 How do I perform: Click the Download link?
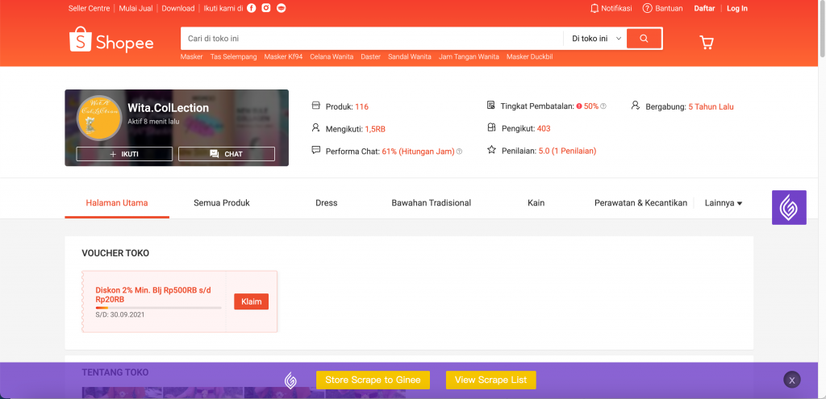pos(178,8)
